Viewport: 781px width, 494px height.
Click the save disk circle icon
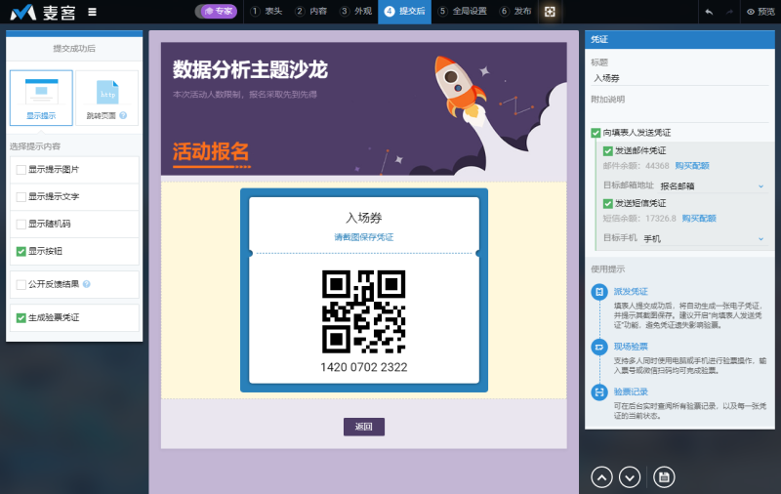pyautogui.click(x=664, y=477)
